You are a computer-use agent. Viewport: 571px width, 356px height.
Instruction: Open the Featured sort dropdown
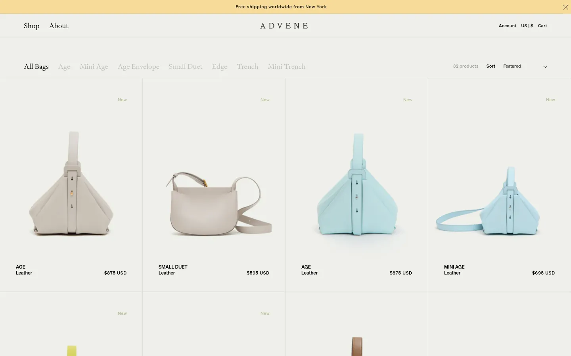tap(525, 66)
